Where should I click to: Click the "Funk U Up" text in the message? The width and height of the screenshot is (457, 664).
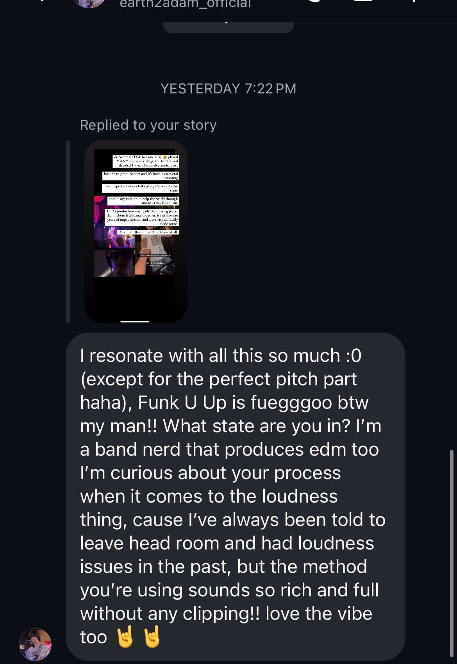pos(182,403)
